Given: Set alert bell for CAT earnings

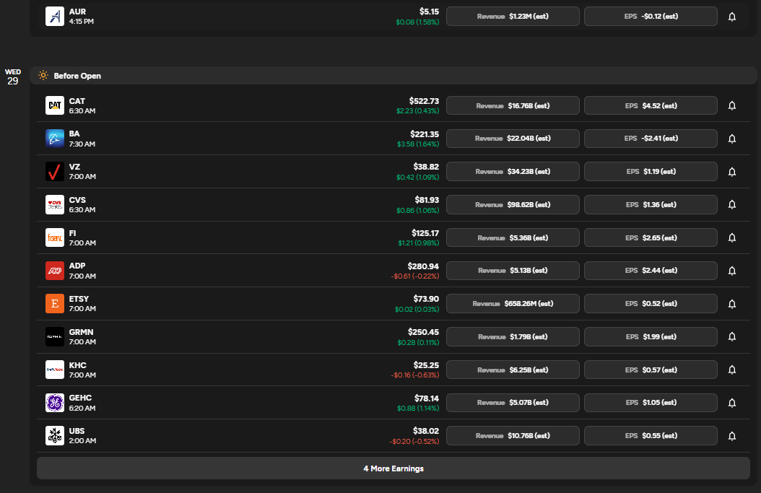Looking at the screenshot, I should [732, 105].
